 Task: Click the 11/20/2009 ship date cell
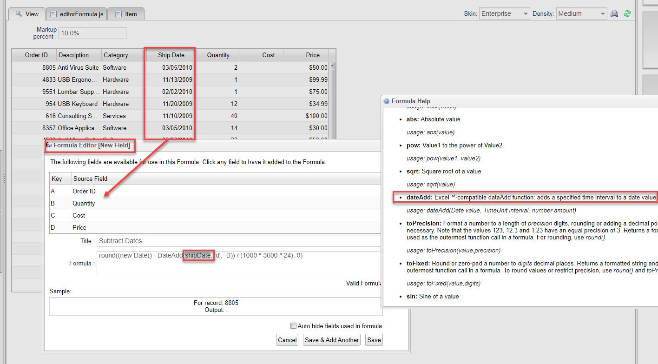click(170, 104)
